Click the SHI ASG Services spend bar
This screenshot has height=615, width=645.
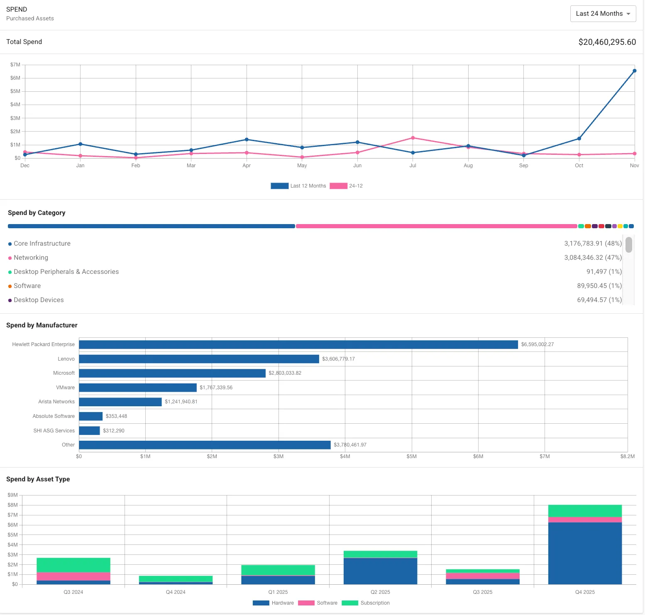(x=89, y=431)
